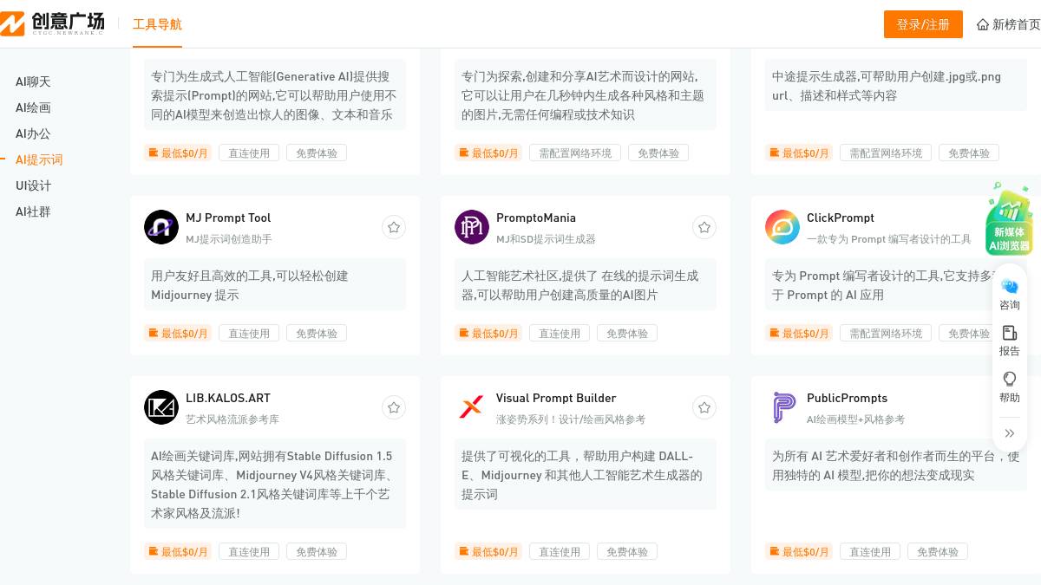Click AI绘画模型+风格参考 subtitle text
The image size is (1041, 585).
855,419
